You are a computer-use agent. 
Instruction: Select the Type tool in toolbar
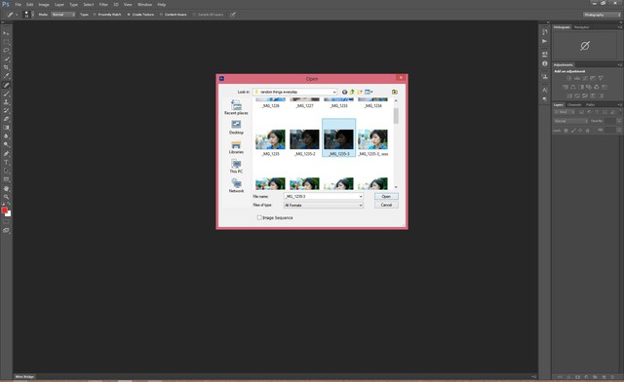click(6, 163)
